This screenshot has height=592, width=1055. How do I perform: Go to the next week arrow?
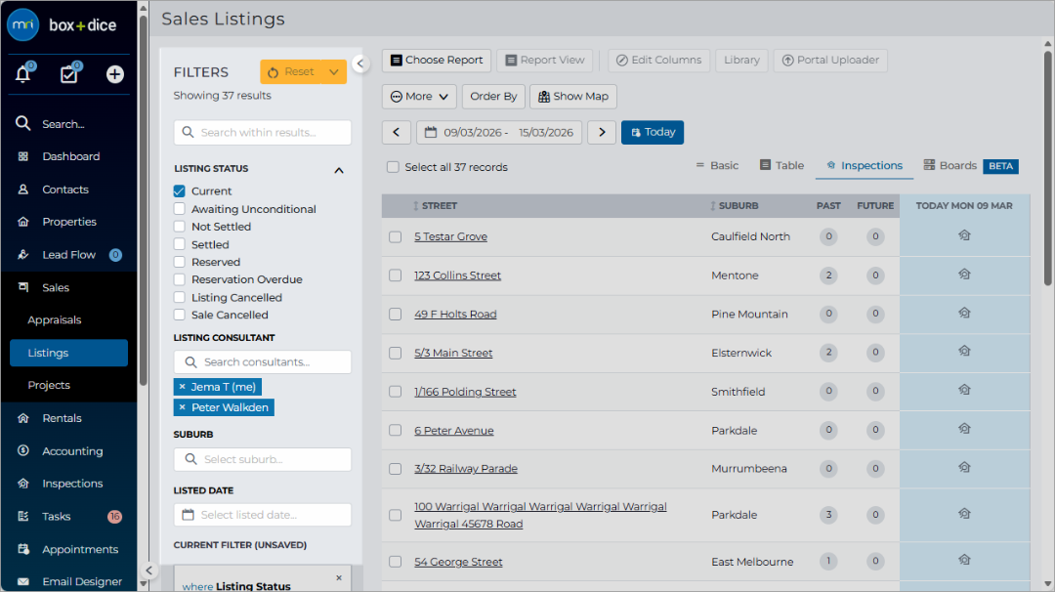[602, 132]
